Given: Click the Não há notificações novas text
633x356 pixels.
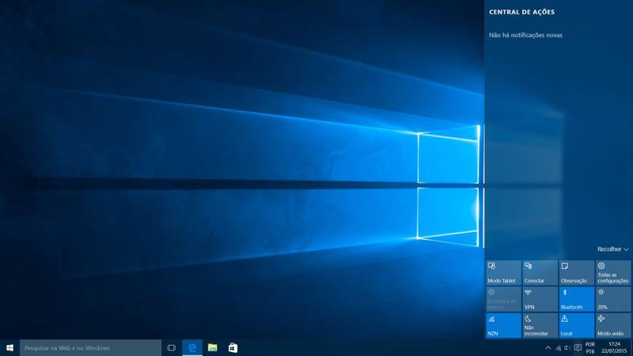Looking at the screenshot, I should [x=525, y=35].
